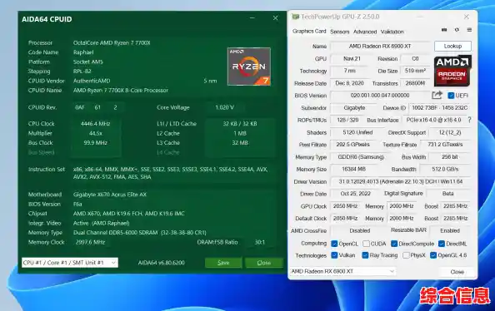Switch to the Advanced tab
The height and width of the screenshot is (311, 495).
pyautogui.click(x=365, y=32)
